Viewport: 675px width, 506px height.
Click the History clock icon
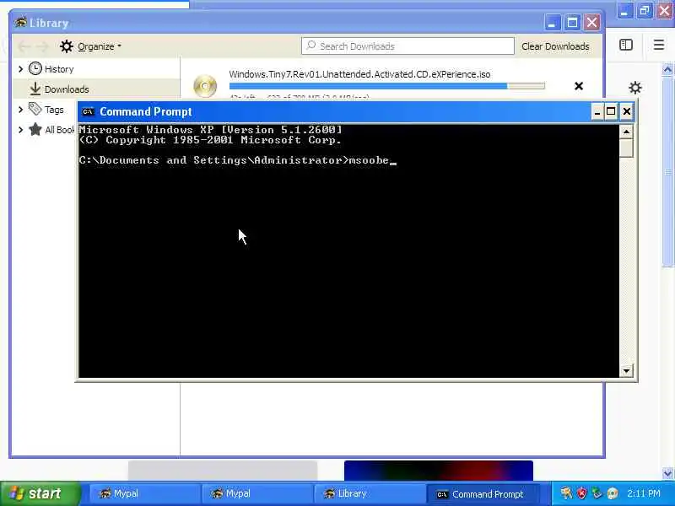tap(35, 68)
